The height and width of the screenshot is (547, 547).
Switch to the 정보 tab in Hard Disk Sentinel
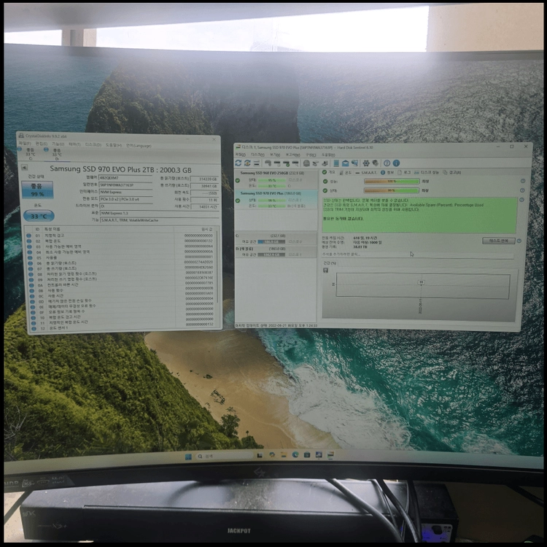(x=387, y=172)
